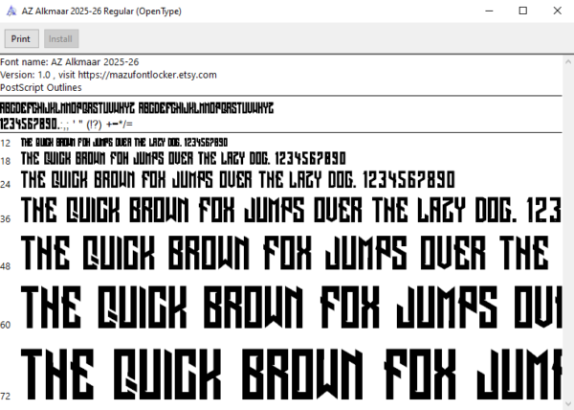This screenshot has height=410, width=574.
Task: Click the greyed-out Install button
Action: [61, 39]
